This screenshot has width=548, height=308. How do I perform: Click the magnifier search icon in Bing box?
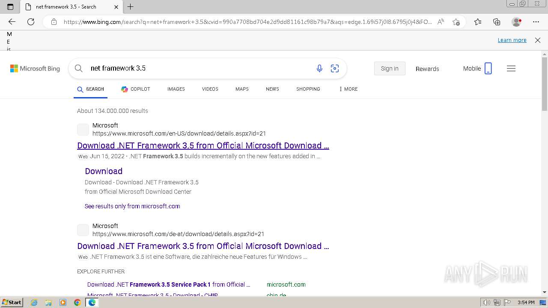coord(78,68)
